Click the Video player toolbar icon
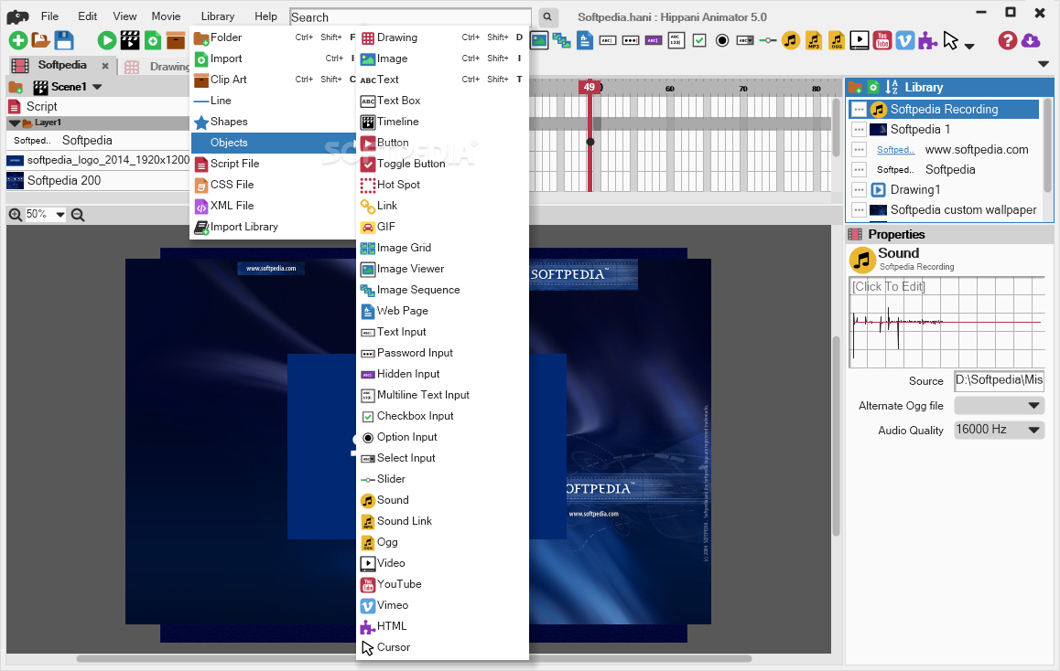The width and height of the screenshot is (1060, 671). [860, 40]
